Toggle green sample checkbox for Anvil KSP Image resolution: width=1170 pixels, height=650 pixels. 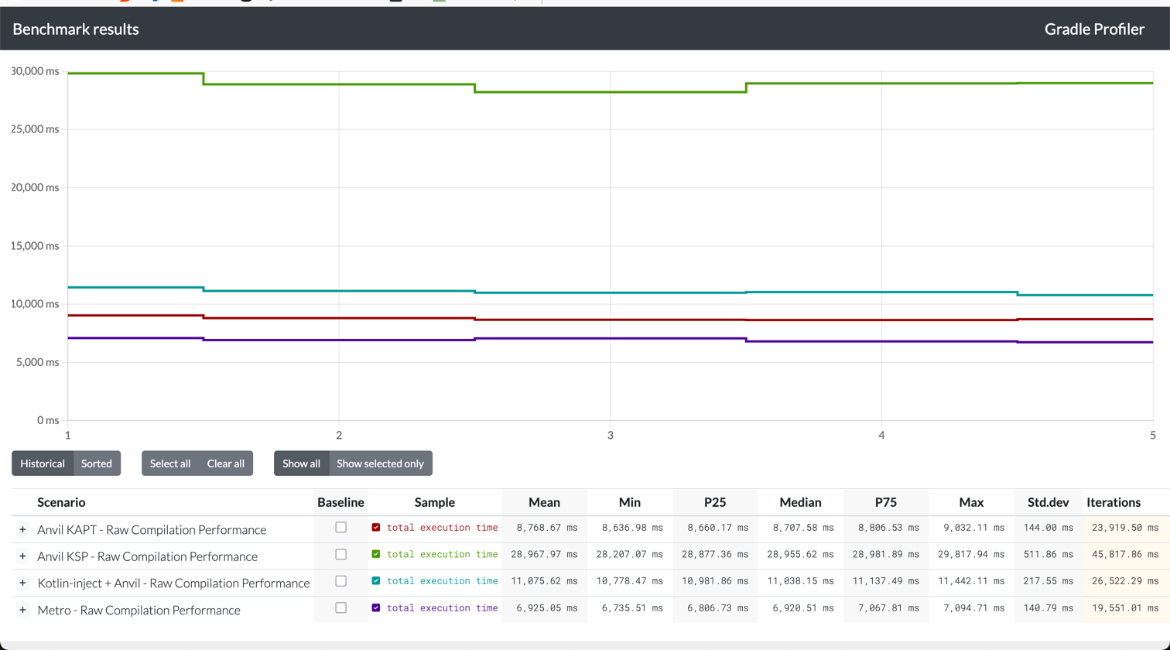(376, 555)
